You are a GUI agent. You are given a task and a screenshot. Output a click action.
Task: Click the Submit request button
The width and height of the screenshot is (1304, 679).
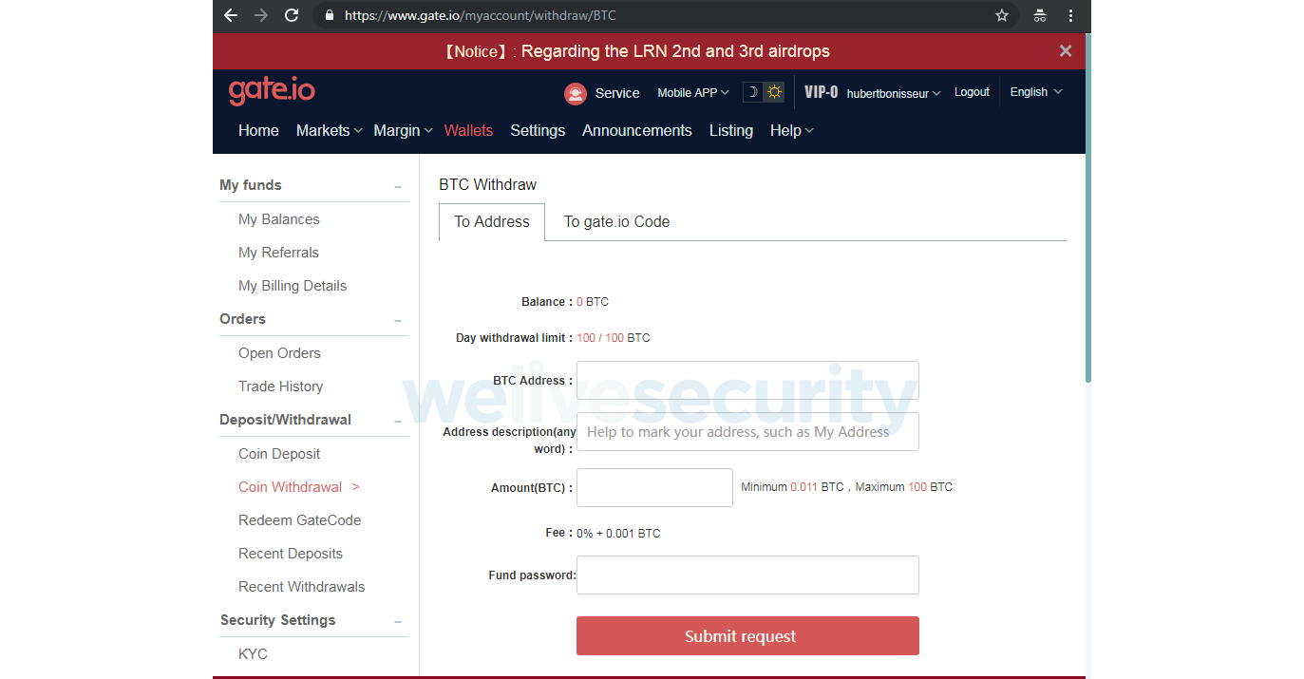pos(747,636)
